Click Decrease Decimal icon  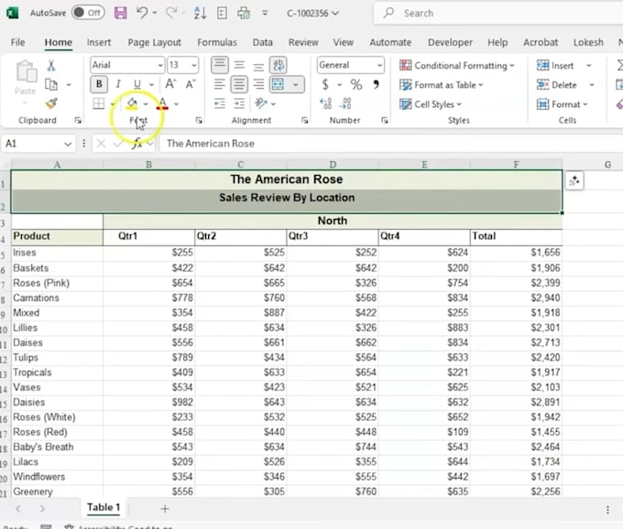(x=344, y=103)
